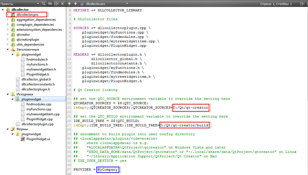The width and height of the screenshot is (308, 175).
Task: Click the C:/Qt/qt-creator/build path text
Action: (184, 125)
